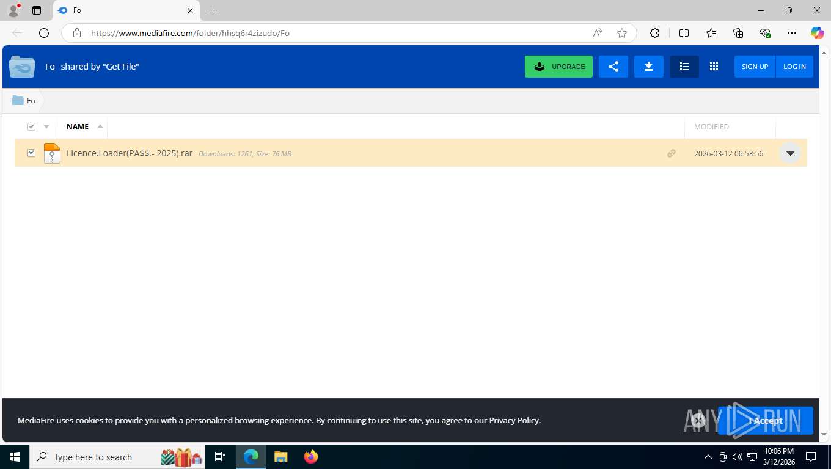Copy link icon for Licence.Loader file
Screen dimensions: 831x469
point(672,153)
